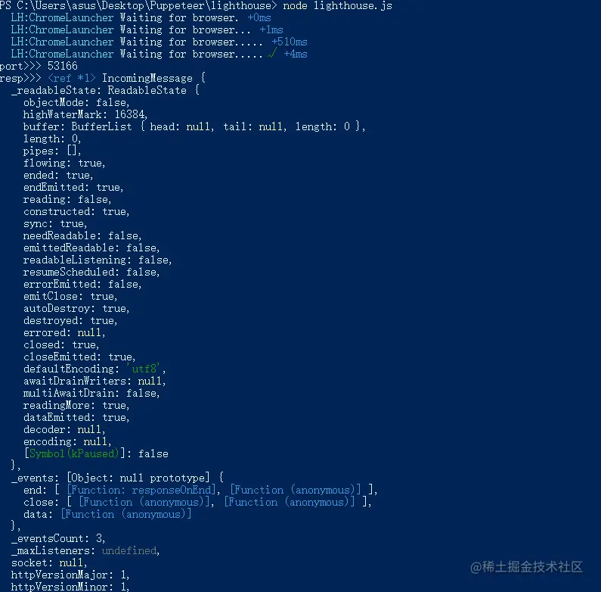This screenshot has width=601, height=592.
Task: Click the "httpVersionMajor: 1" line
Action: click(x=70, y=575)
